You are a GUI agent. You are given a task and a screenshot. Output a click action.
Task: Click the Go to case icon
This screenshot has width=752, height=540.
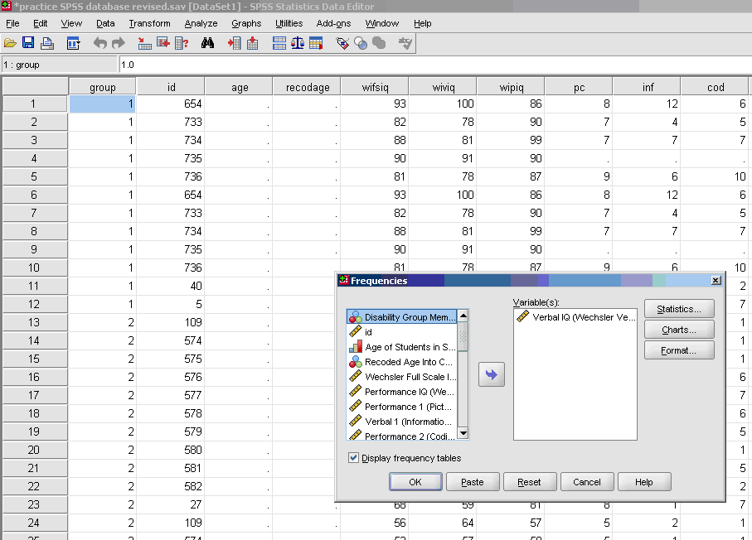(x=144, y=44)
